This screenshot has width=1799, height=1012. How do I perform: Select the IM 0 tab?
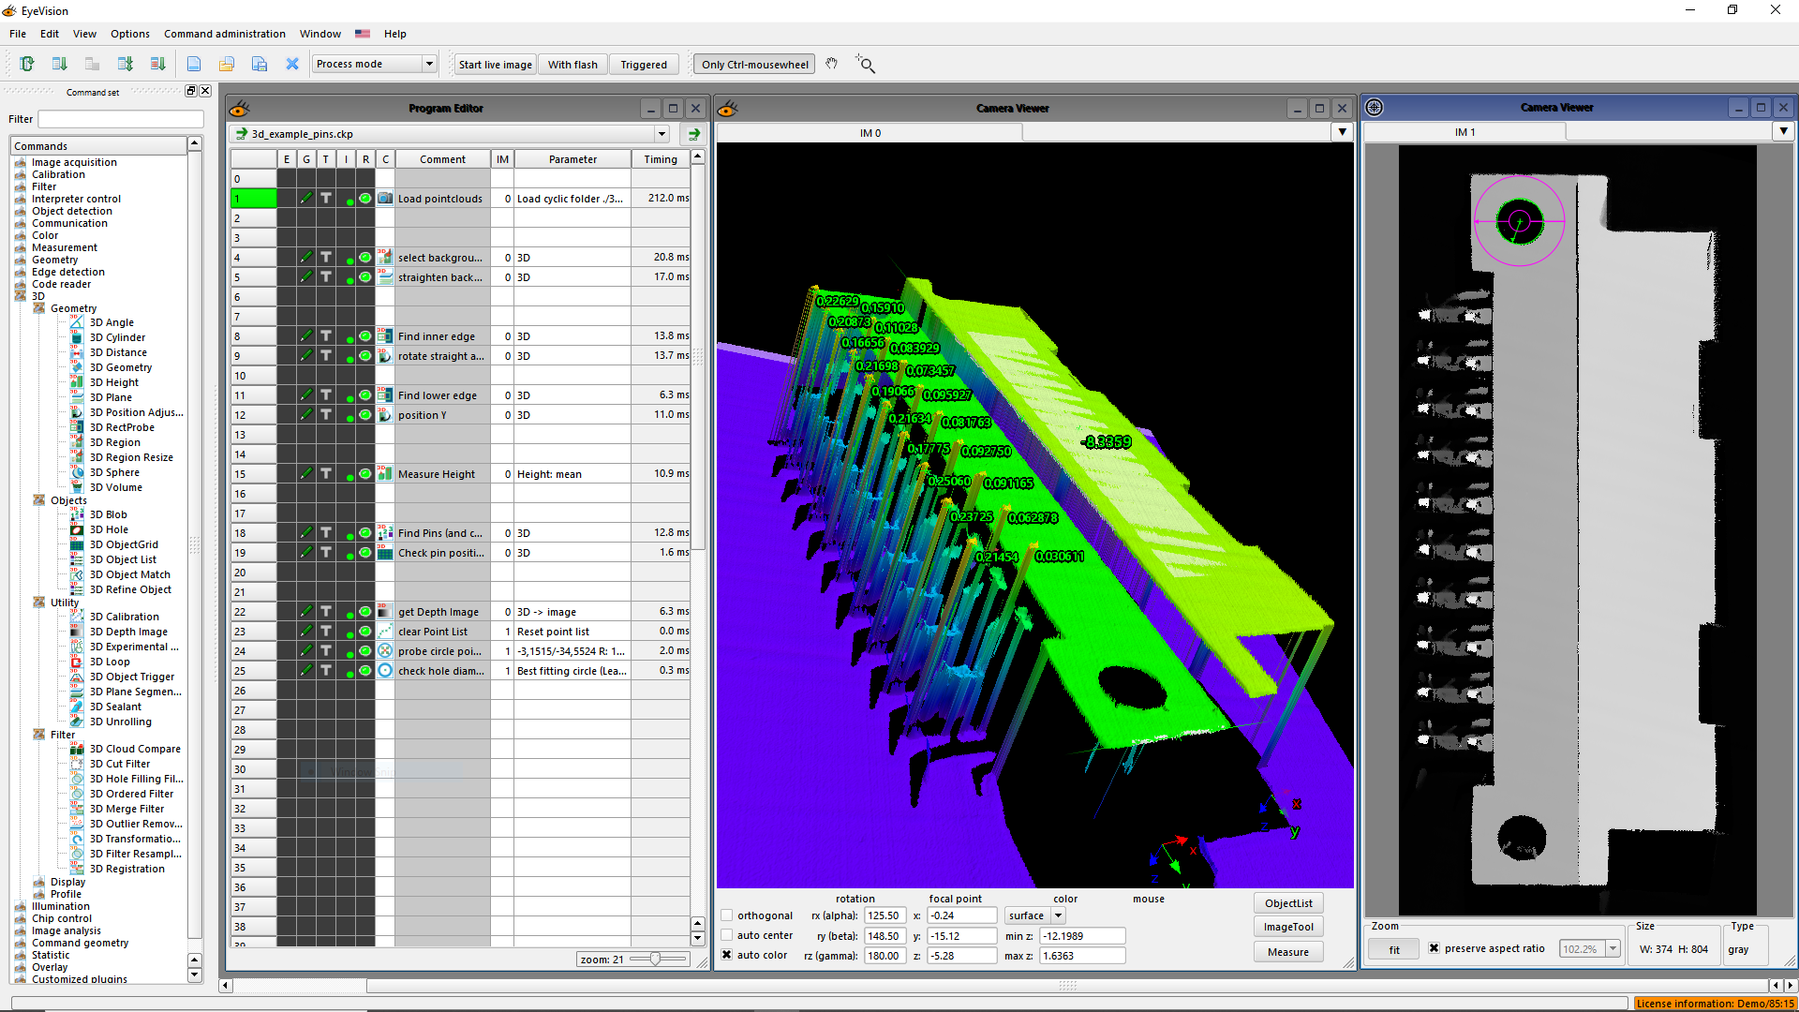pos(870,133)
